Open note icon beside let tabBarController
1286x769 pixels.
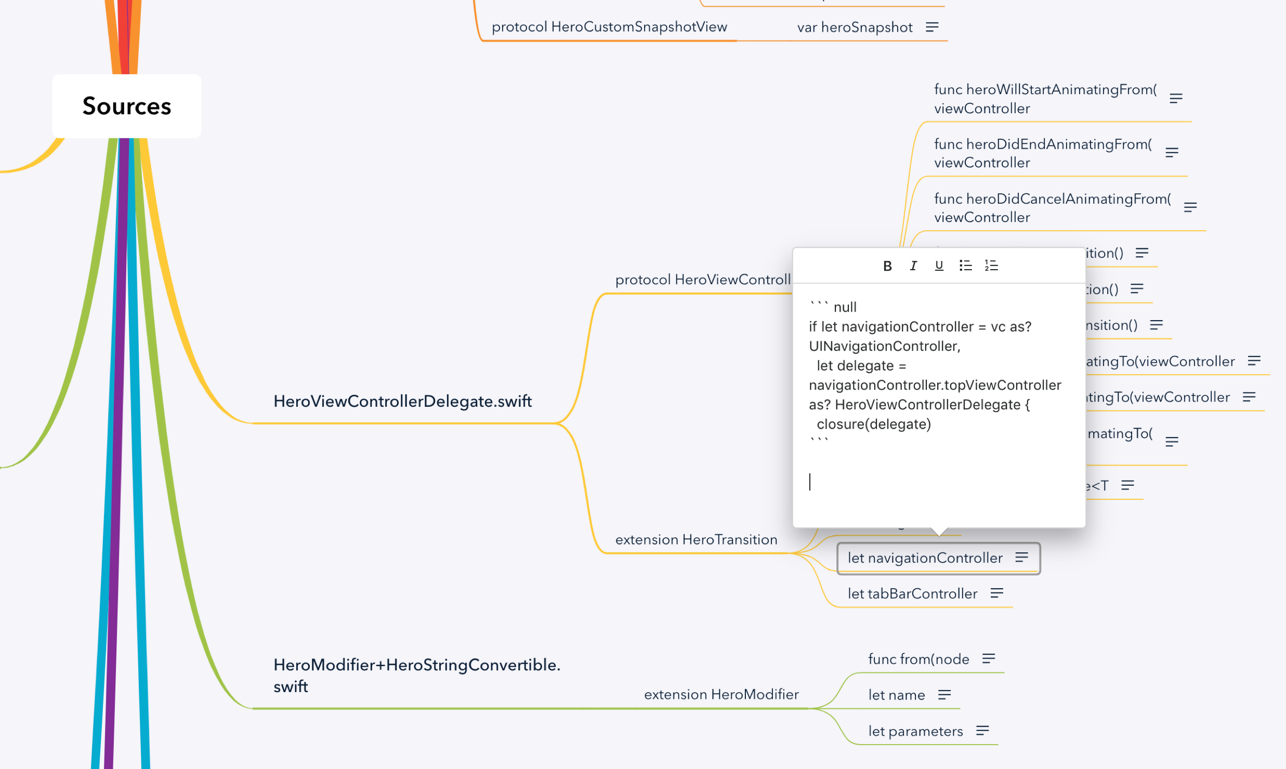(x=996, y=593)
